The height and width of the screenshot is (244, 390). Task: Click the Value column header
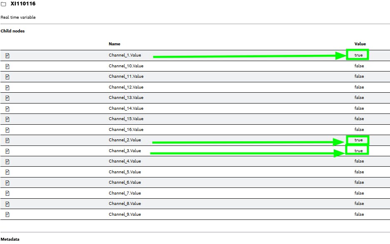tap(360, 44)
